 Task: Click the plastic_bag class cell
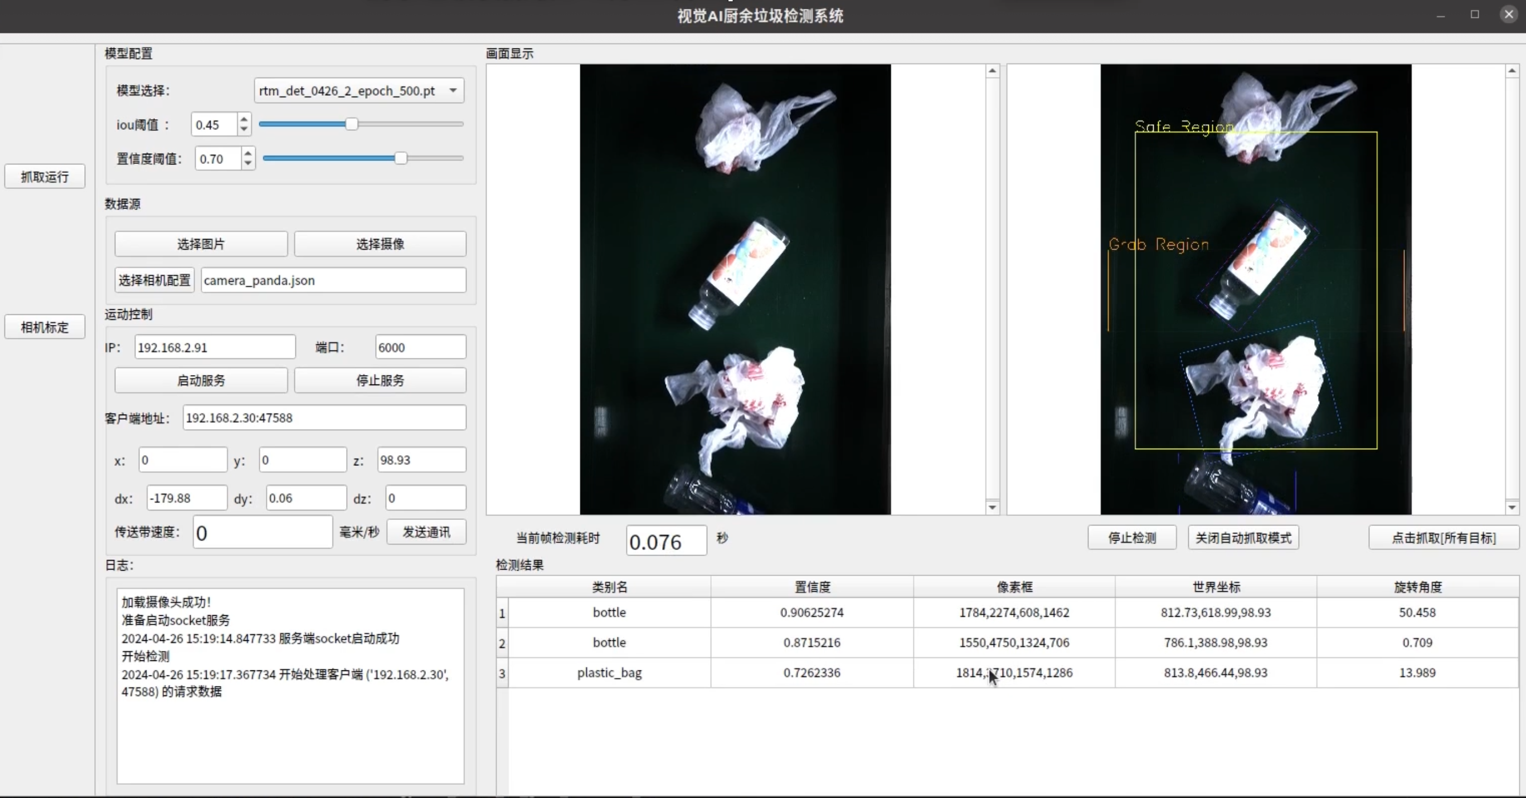point(610,673)
